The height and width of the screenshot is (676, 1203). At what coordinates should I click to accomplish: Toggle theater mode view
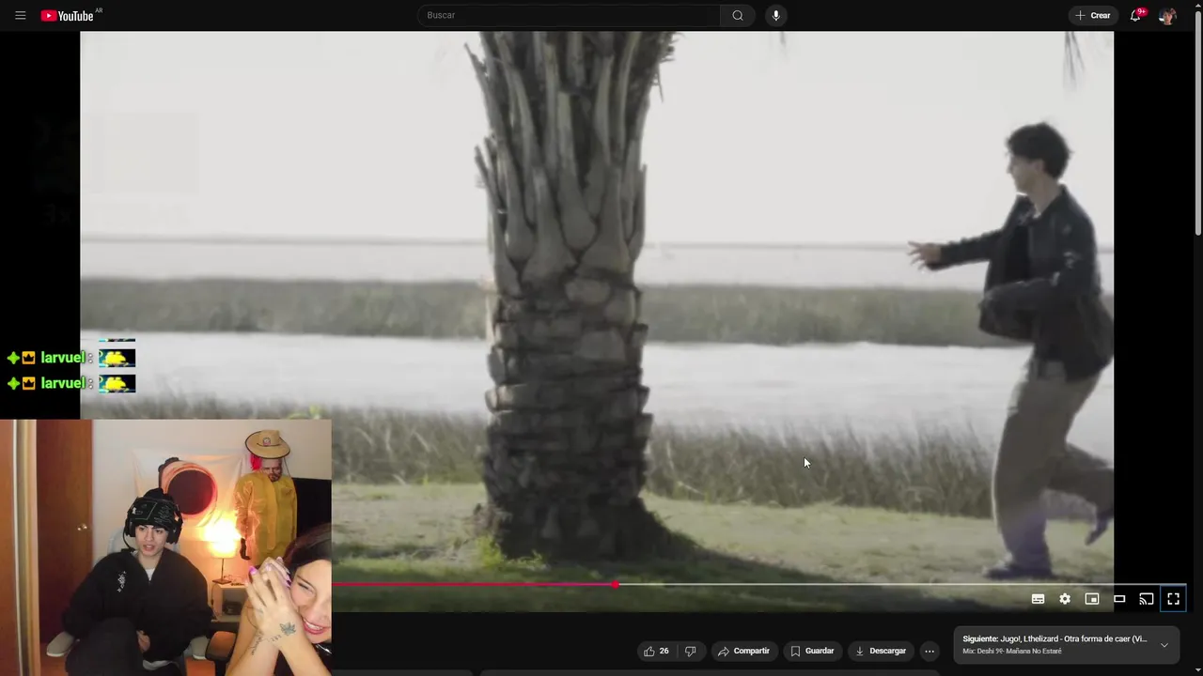click(x=1119, y=599)
